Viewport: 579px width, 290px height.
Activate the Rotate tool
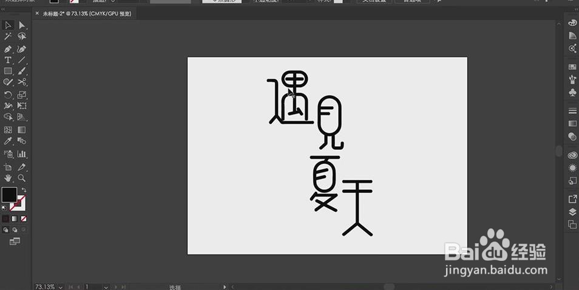[x=8, y=95]
